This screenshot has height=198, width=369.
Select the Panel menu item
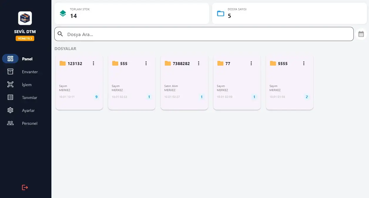point(27,59)
